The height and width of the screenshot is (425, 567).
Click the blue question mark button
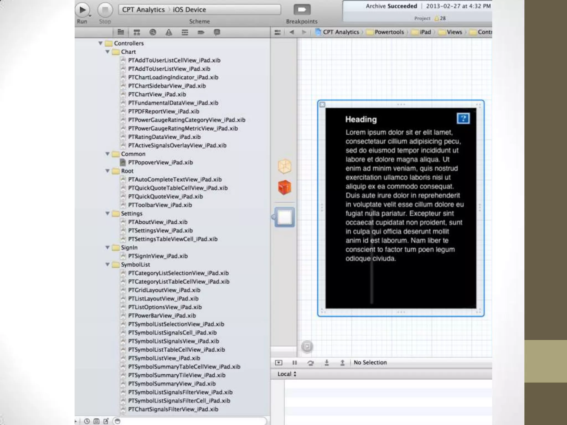tap(463, 119)
